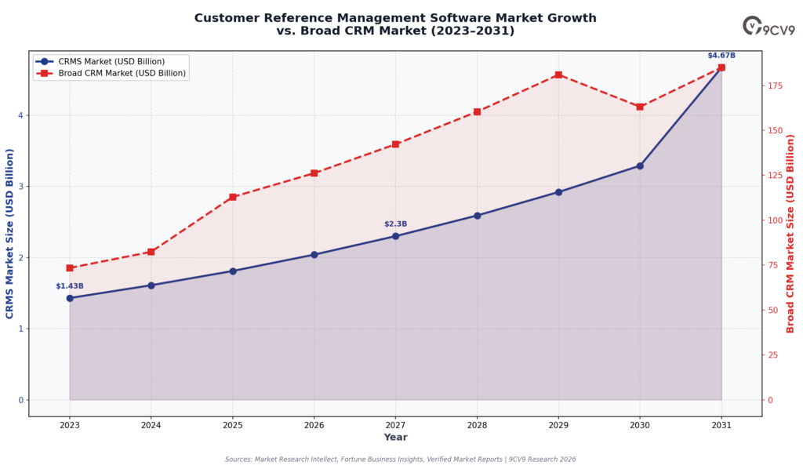Select the chart title text
The width and height of the screenshot is (803, 469).
pyautogui.click(x=395, y=24)
